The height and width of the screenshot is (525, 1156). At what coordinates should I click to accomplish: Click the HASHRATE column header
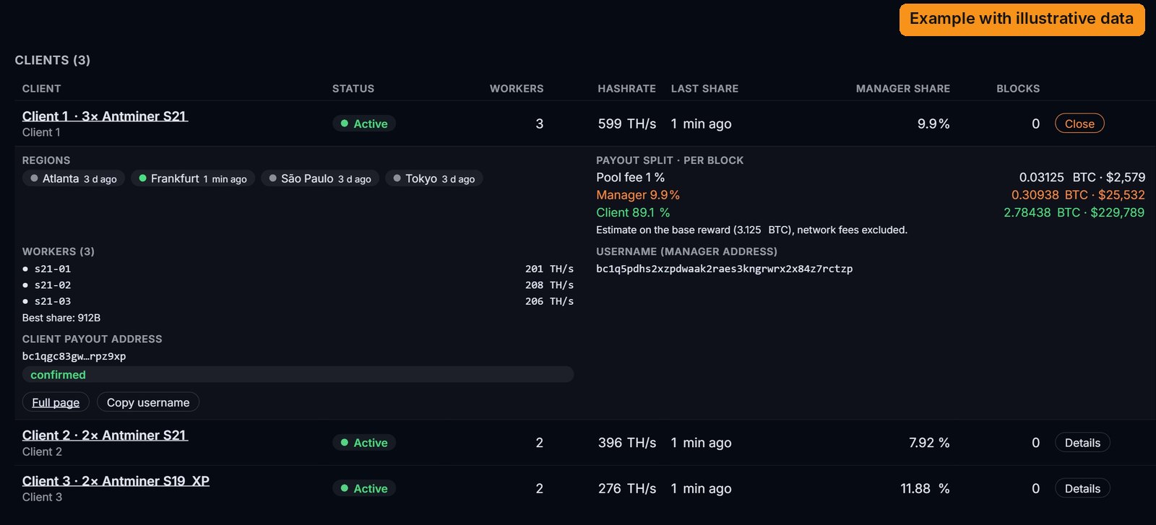[x=627, y=88]
